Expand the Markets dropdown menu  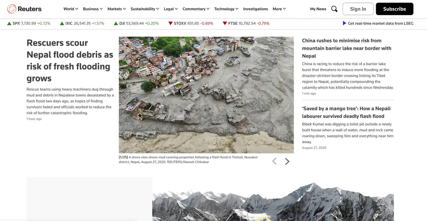pos(117,9)
